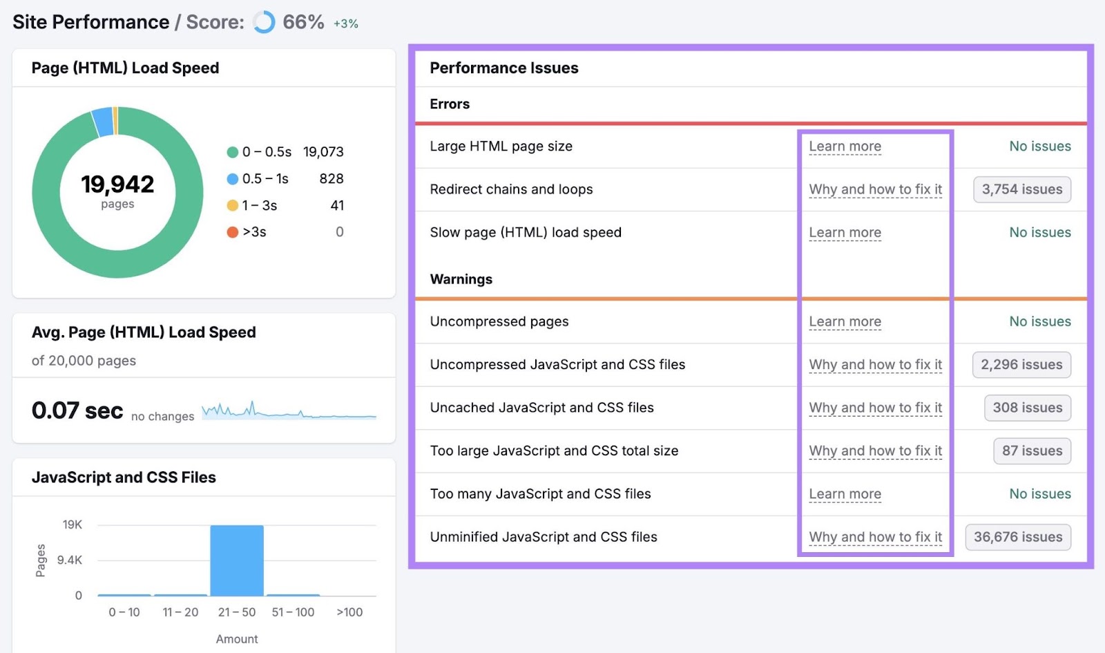The width and height of the screenshot is (1105, 653).
Task: Click the '19,073' value for 0 – 0.5s
Action: tap(323, 152)
